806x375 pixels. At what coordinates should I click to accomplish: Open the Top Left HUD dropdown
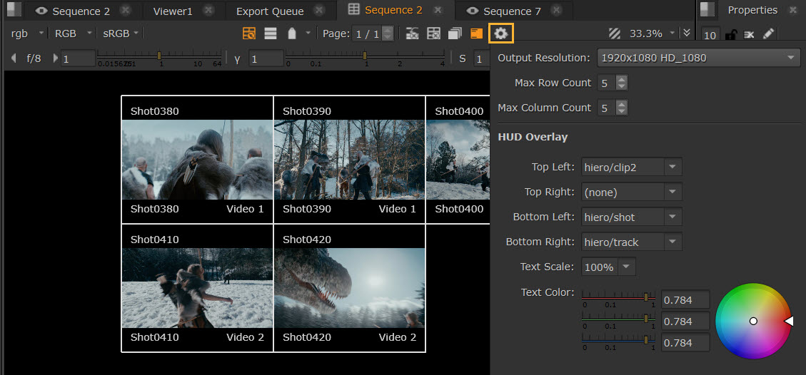coord(632,167)
